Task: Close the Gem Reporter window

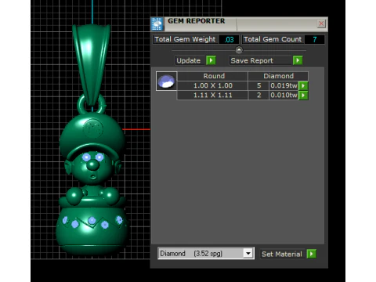Action: [x=321, y=23]
